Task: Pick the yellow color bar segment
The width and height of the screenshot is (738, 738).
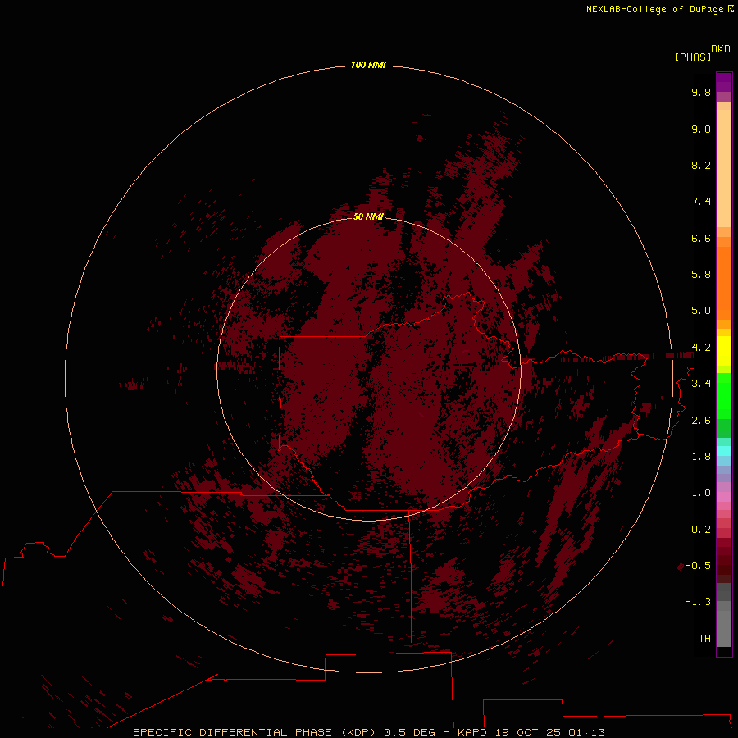Action: [x=724, y=351]
